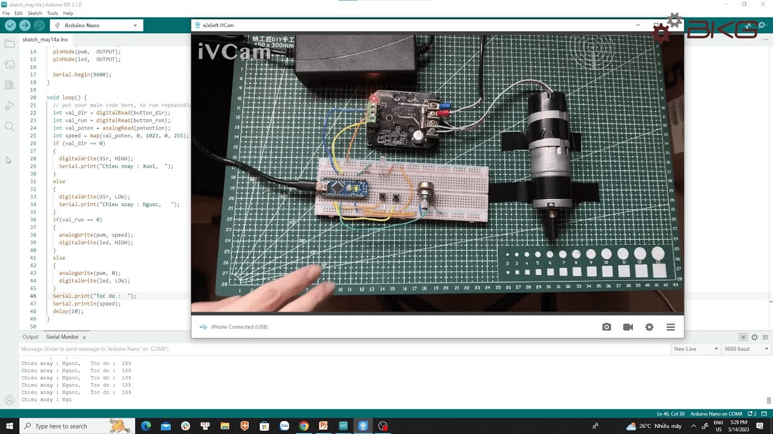Toggle timestamp in Serial Monitor
The height and width of the screenshot is (434, 773).
point(754,337)
